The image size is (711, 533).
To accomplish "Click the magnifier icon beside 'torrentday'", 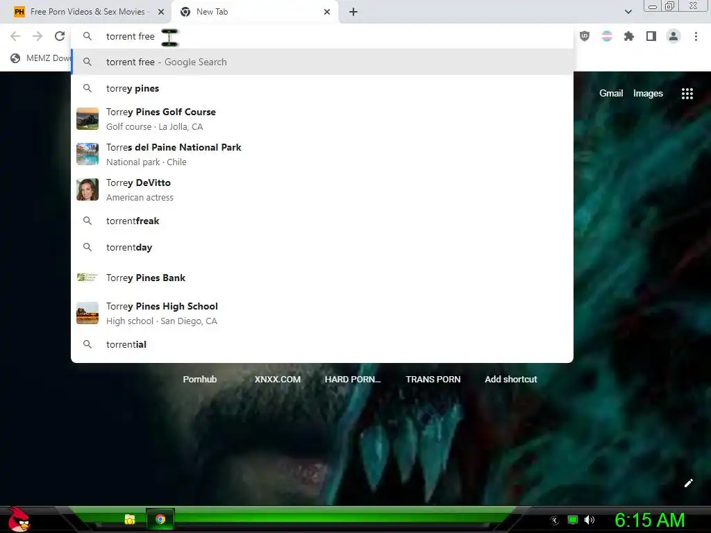I will click(87, 247).
